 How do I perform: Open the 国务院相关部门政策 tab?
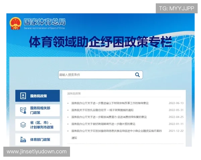38,110
